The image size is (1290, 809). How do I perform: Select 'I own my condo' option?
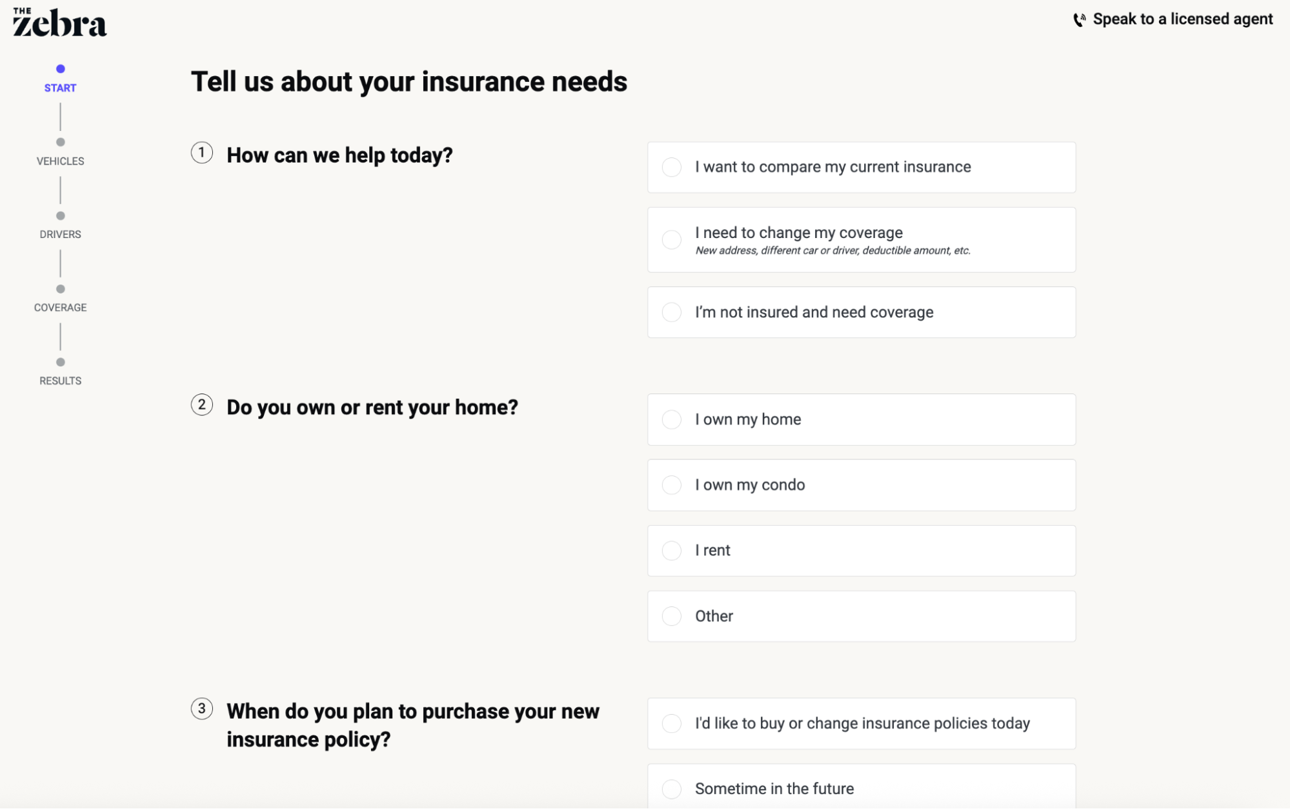point(862,485)
